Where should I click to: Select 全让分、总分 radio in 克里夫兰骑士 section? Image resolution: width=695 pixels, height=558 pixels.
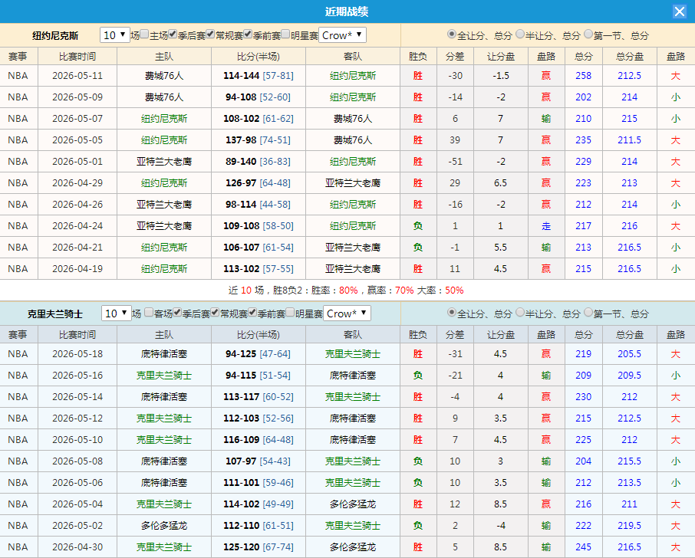pyautogui.click(x=452, y=313)
